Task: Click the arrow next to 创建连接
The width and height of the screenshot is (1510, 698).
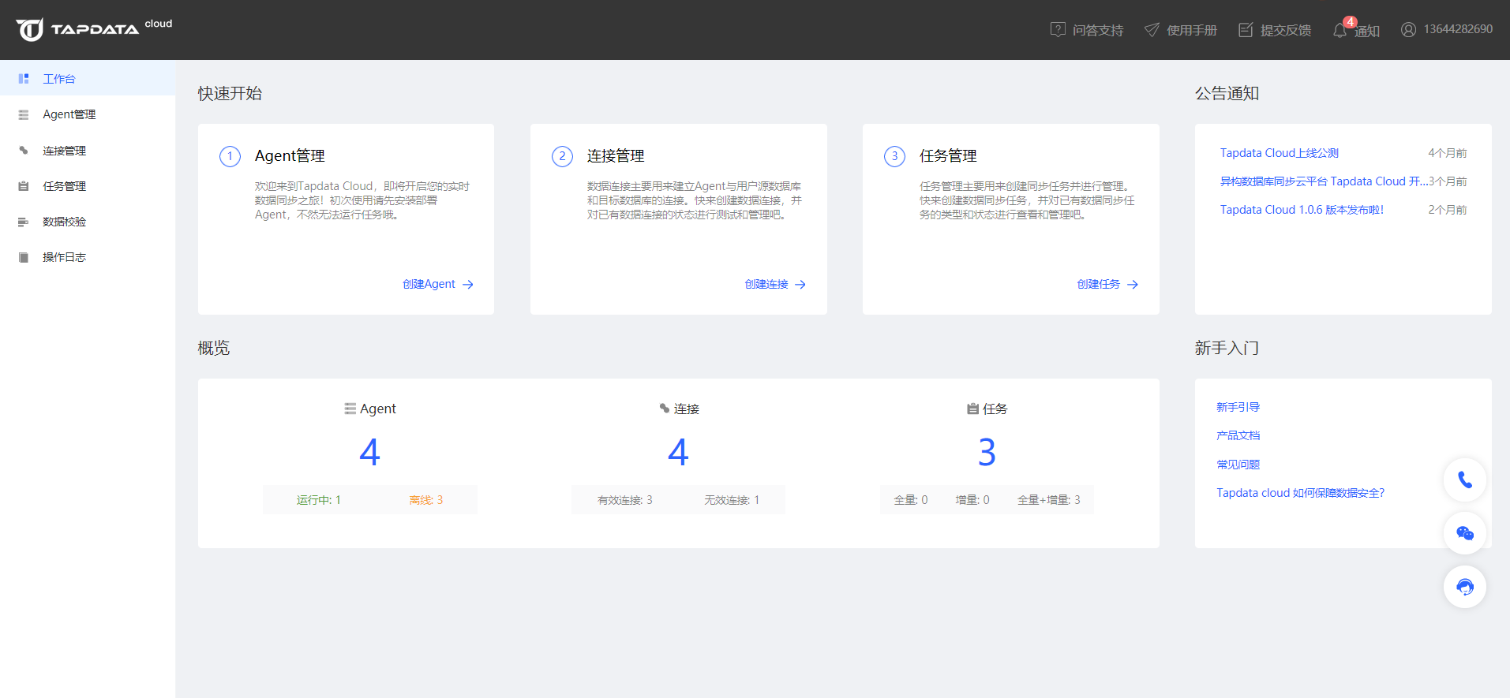Action: pos(800,285)
